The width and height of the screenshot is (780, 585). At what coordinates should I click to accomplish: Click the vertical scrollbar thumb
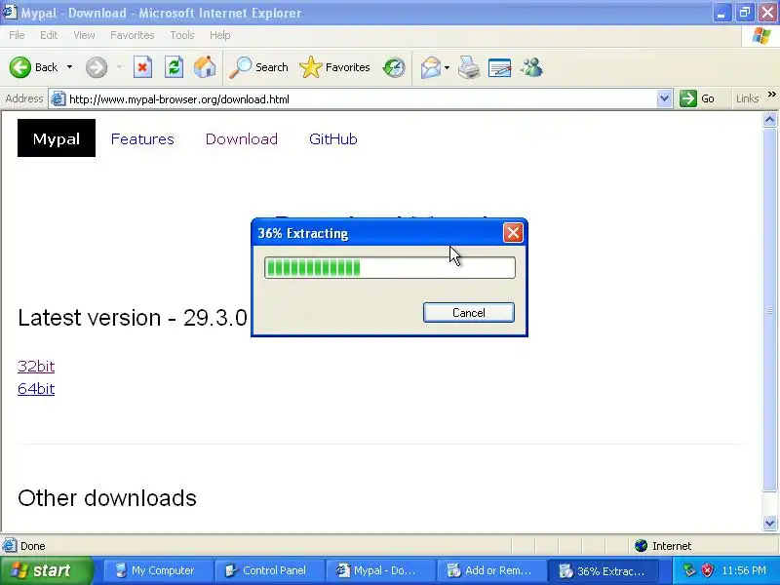pyautogui.click(x=769, y=309)
